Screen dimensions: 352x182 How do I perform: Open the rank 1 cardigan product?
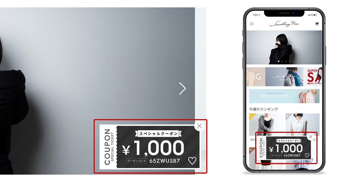coord(266,124)
